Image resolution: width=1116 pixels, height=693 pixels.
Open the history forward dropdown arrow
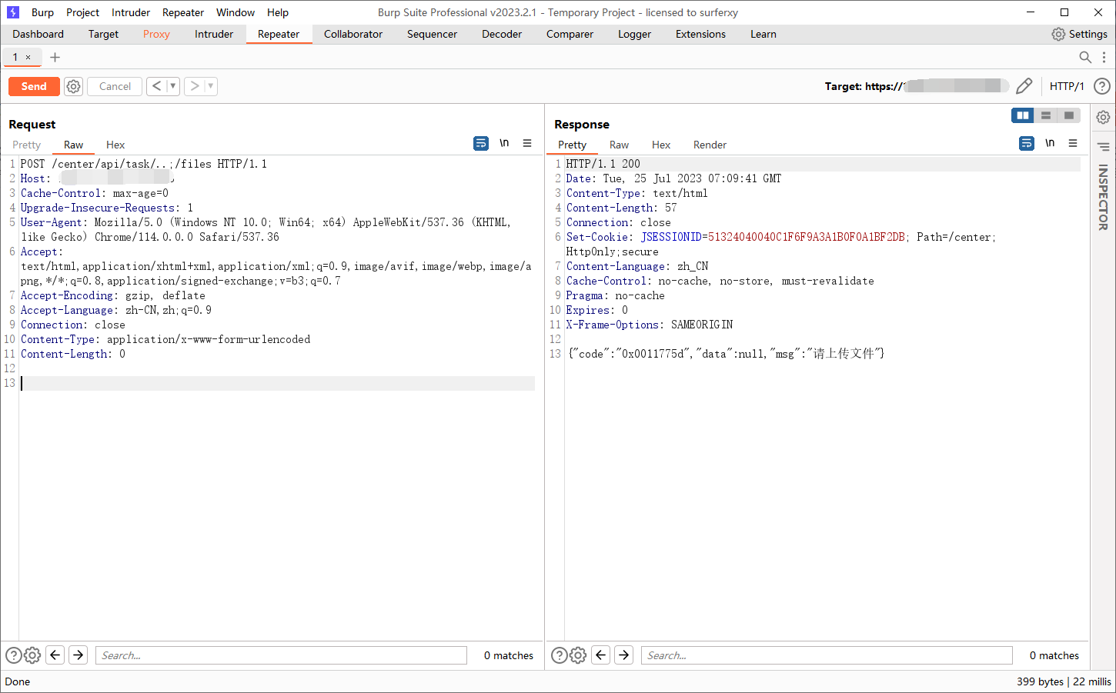pyautogui.click(x=211, y=86)
